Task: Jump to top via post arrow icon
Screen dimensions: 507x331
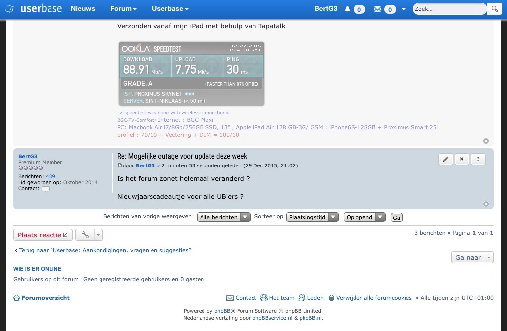Action: pos(486,204)
